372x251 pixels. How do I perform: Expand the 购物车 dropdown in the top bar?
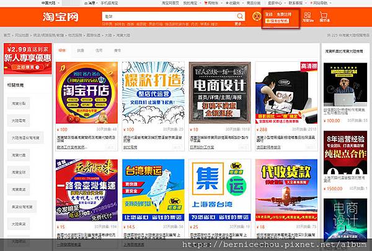pos(213,3)
